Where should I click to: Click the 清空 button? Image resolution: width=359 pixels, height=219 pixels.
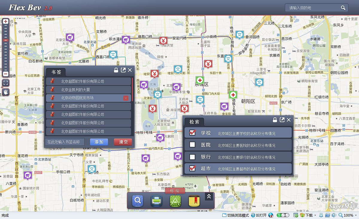pyautogui.click(x=123, y=142)
